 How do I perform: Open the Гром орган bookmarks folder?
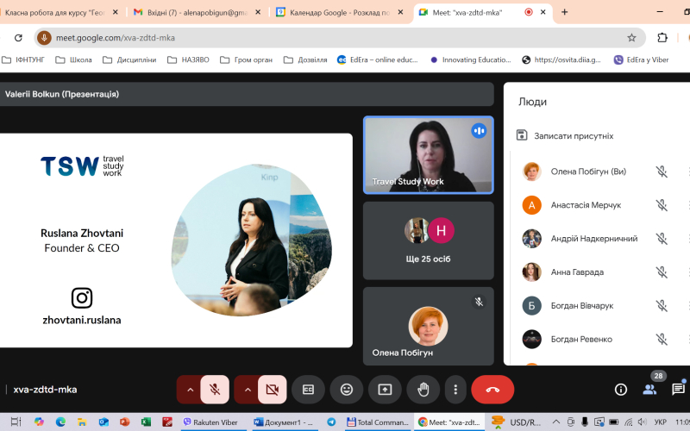(x=247, y=59)
